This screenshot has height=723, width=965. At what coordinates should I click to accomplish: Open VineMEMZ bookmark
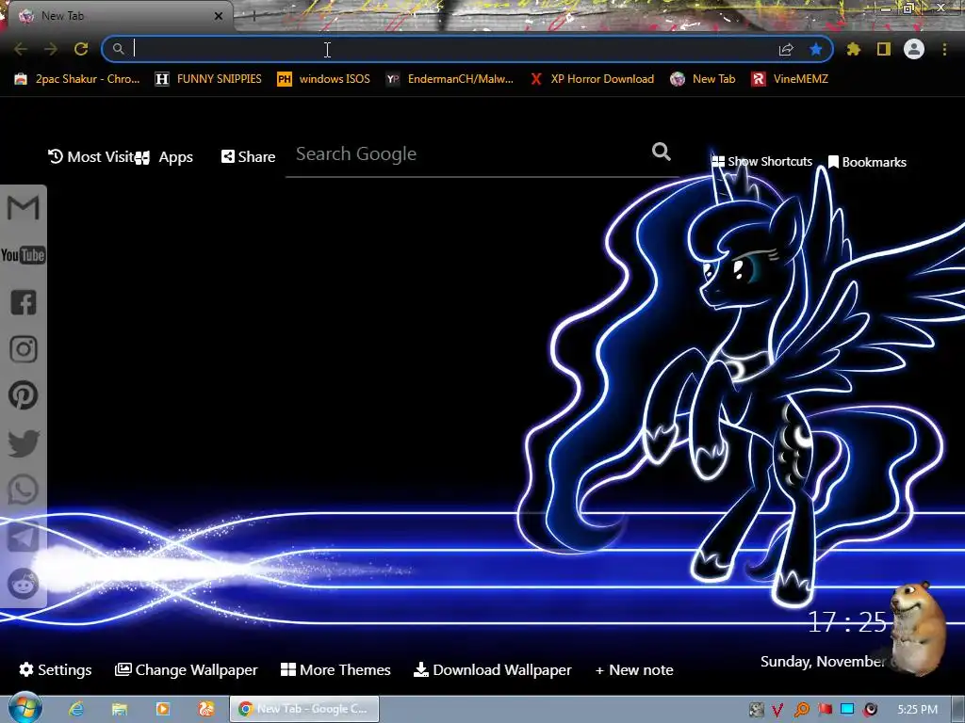790,79
